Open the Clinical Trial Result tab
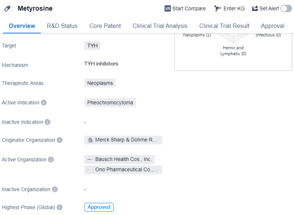Viewport: 294px width, 215px height. [x=224, y=26]
